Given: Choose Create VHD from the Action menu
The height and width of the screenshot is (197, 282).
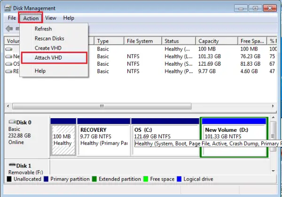Looking at the screenshot, I should pos(48,48).
